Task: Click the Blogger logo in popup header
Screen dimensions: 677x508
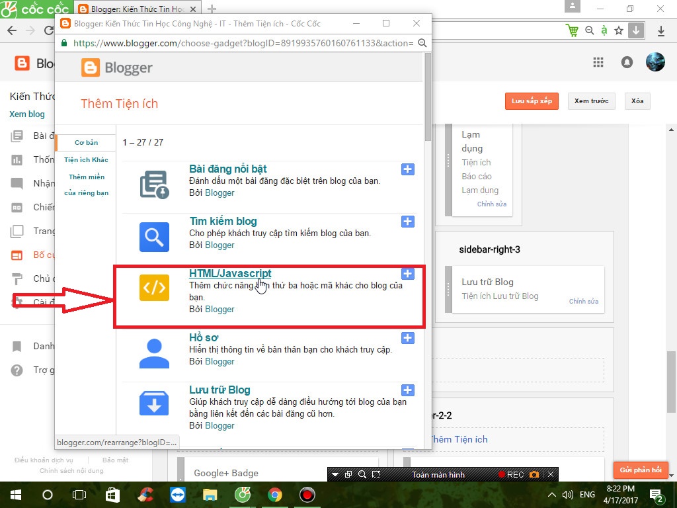Action: pyautogui.click(x=117, y=68)
